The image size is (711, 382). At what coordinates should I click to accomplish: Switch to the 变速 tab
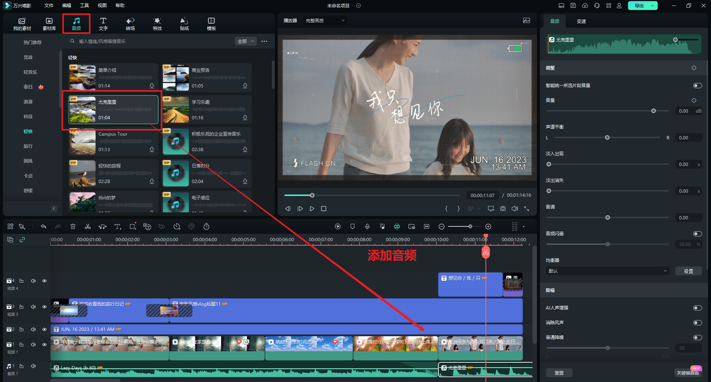click(581, 21)
